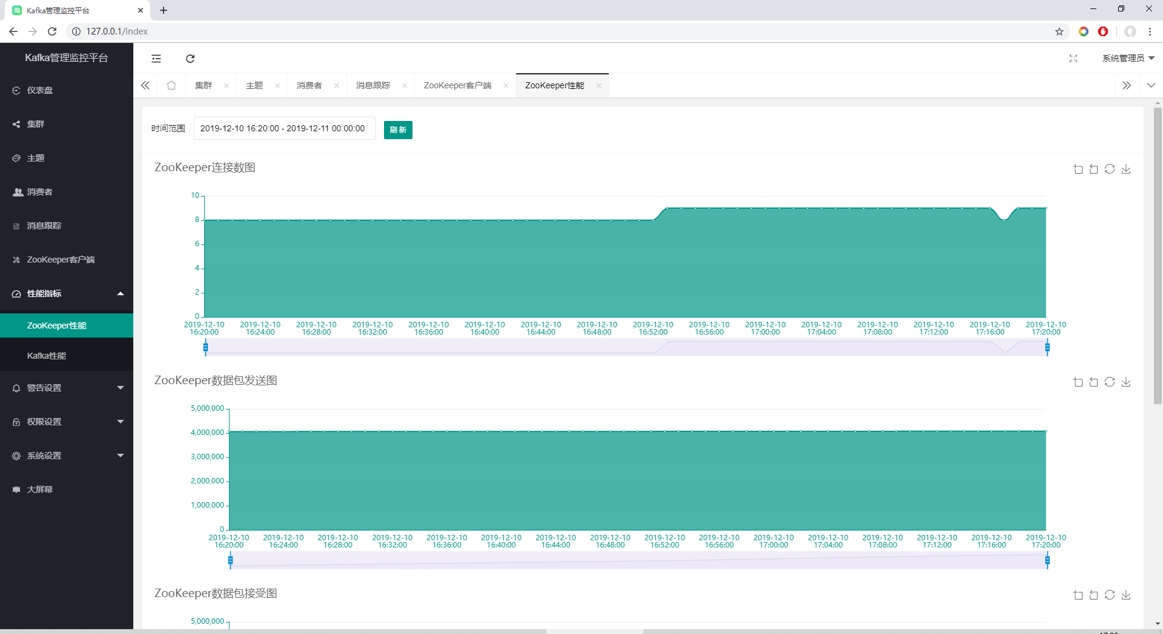The width and height of the screenshot is (1163, 634).
Task: Enter fullscreen mode via expand icon
Action: (x=1073, y=58)
